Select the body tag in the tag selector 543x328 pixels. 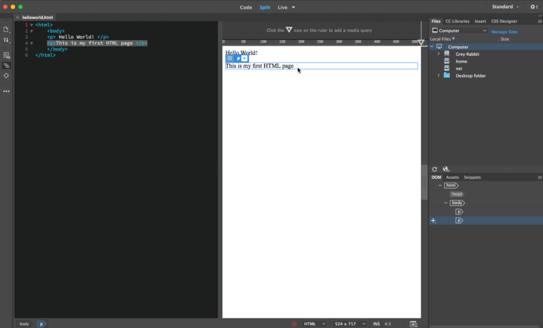(x=24, y=324)
